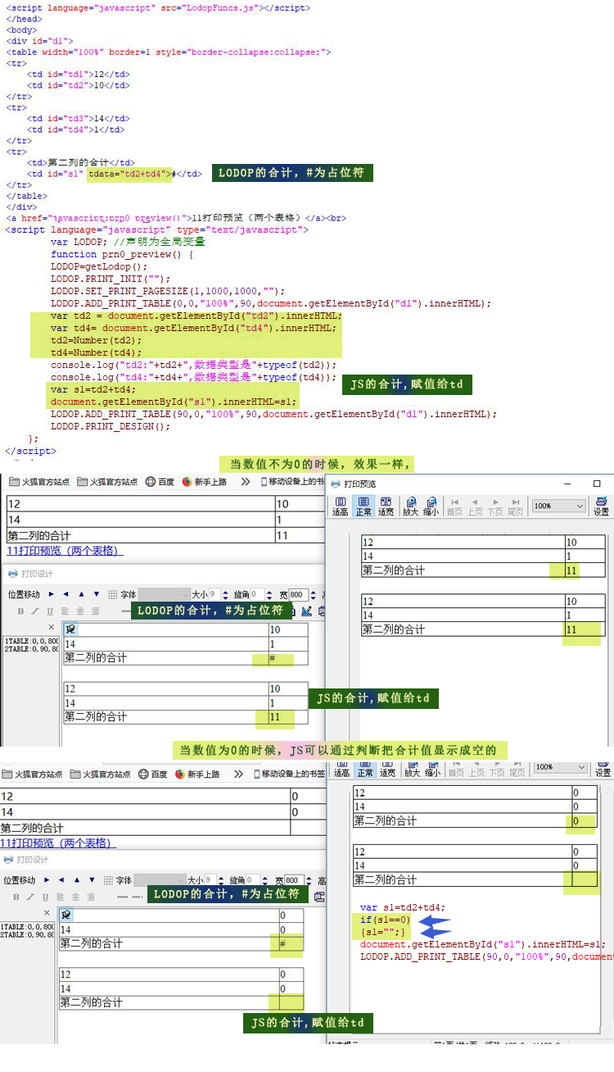Click lower 11打印预览（两个表格）link
The height and width of the screenshot is (1072, 614).
pyautogui.click(x=57, y=843)
